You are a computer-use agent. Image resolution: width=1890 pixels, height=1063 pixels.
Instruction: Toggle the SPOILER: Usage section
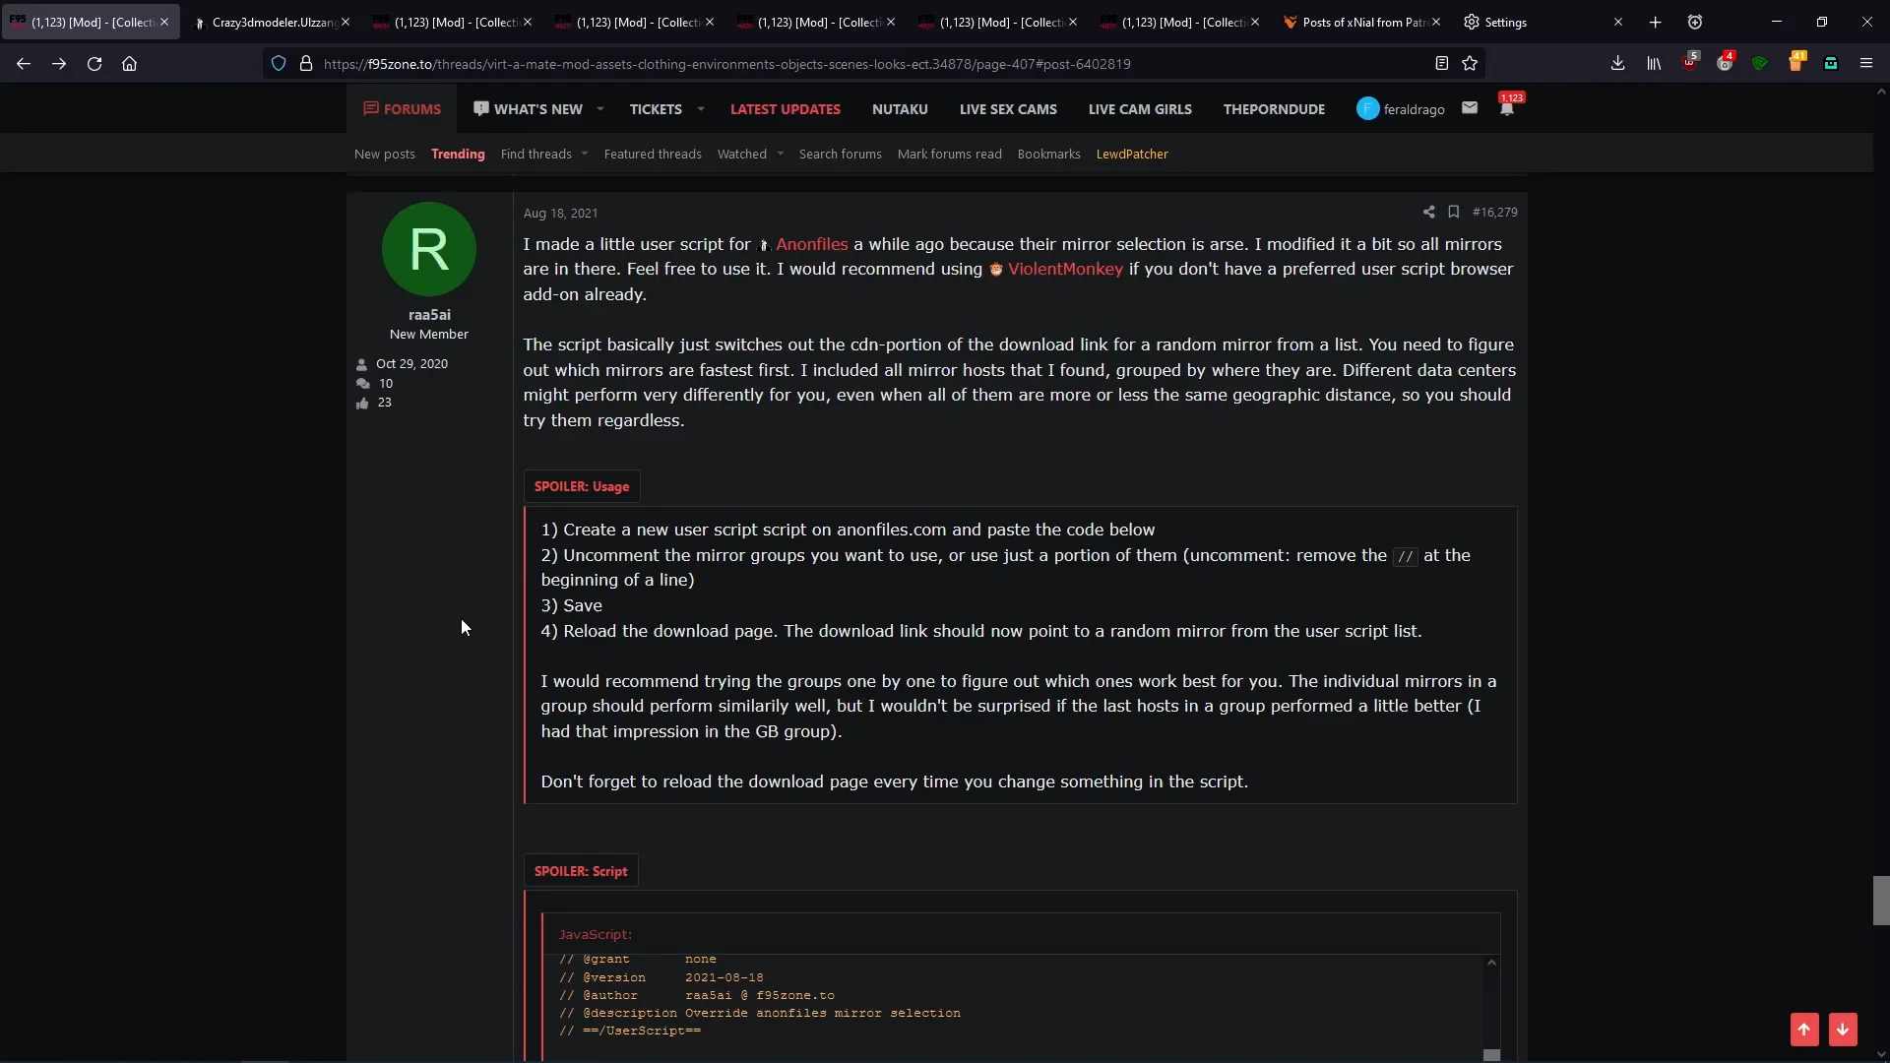click(582, 486)
